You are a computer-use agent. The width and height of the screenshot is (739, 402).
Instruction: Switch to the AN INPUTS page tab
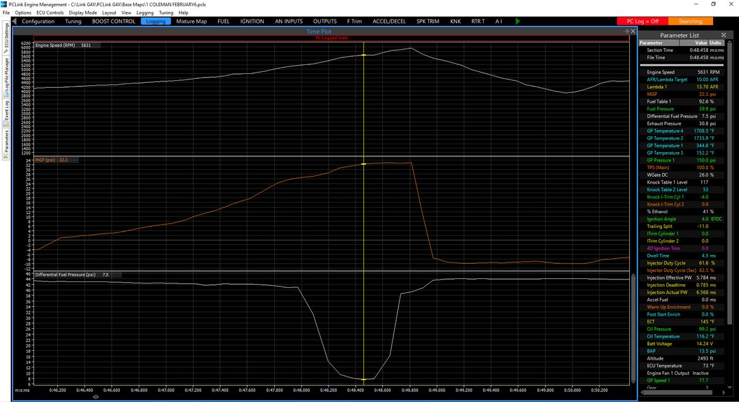click(289, 21)
